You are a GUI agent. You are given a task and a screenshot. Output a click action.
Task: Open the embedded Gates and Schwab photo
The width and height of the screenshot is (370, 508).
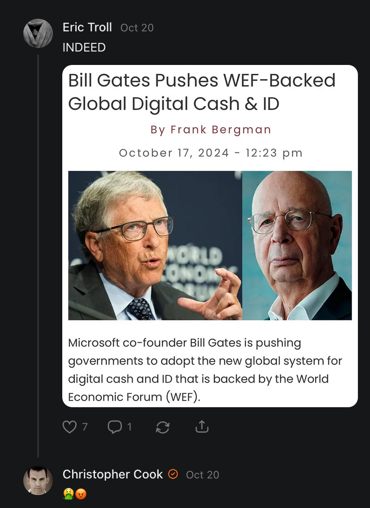[x=210, y=245]
